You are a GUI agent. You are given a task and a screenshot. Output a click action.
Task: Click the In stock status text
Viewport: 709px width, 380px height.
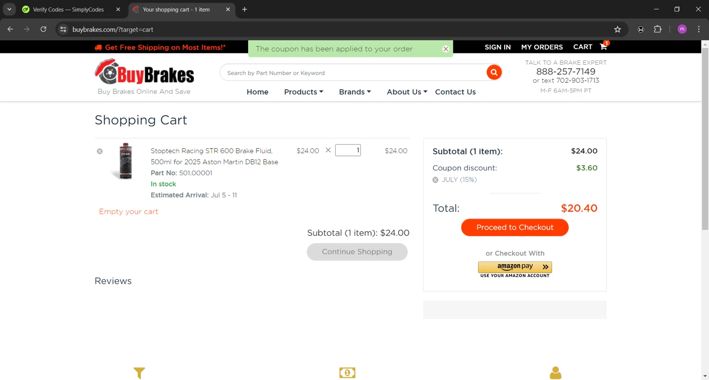pyautogui.click(x=163, y=184)
